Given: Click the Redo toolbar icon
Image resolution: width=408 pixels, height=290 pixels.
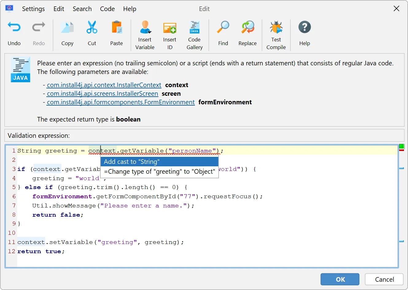Looking at the screenshot, I should click(39, 28).
